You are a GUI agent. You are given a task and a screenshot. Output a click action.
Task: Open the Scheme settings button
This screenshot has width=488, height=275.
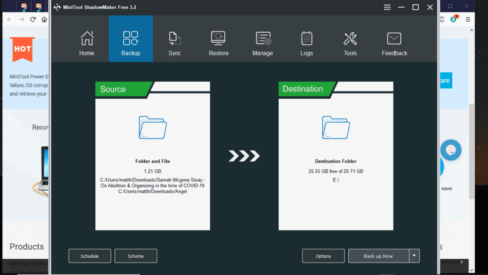tap(136, 256)
